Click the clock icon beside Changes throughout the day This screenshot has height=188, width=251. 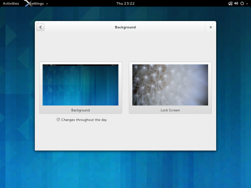[x=58, y=120]
